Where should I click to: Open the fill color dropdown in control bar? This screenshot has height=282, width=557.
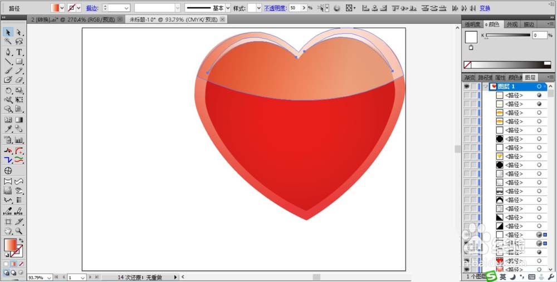tap(62, 8)
